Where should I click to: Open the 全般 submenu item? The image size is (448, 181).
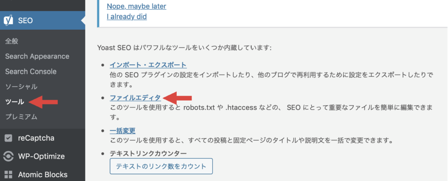pos(12,41)
